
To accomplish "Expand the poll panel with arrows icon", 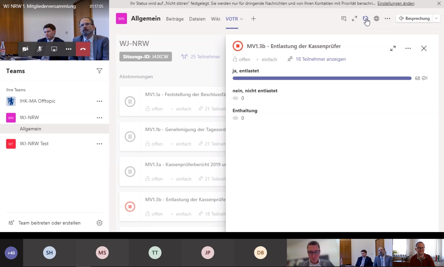I will tap(393, 48).
